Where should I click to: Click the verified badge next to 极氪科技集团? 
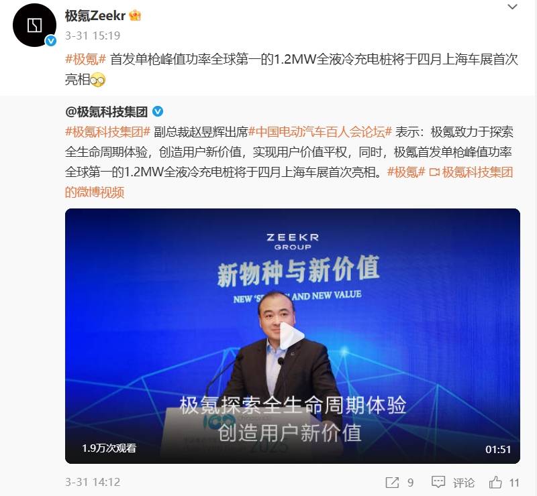(x=158, y=111)
